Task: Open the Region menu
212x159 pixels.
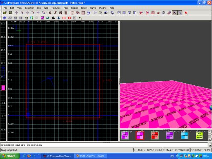Action: (x=75, y=8)
